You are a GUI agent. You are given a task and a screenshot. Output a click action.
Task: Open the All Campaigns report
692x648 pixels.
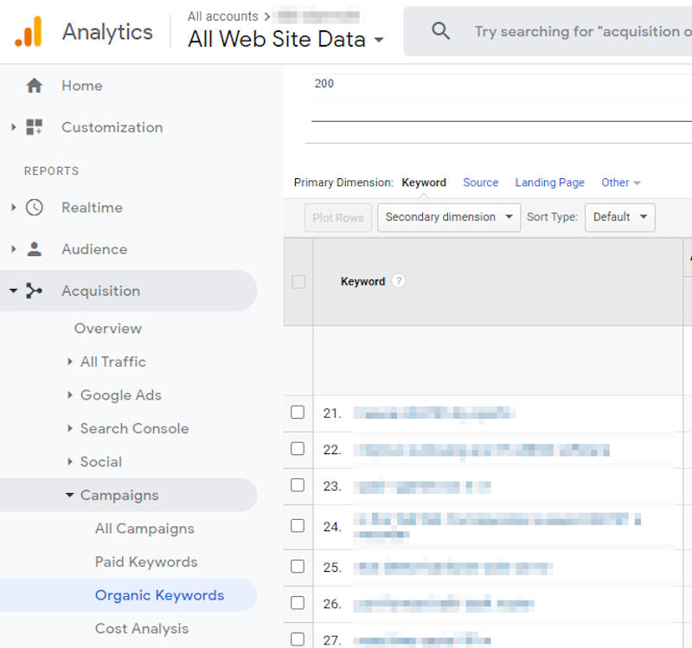(x=144, y=529)
